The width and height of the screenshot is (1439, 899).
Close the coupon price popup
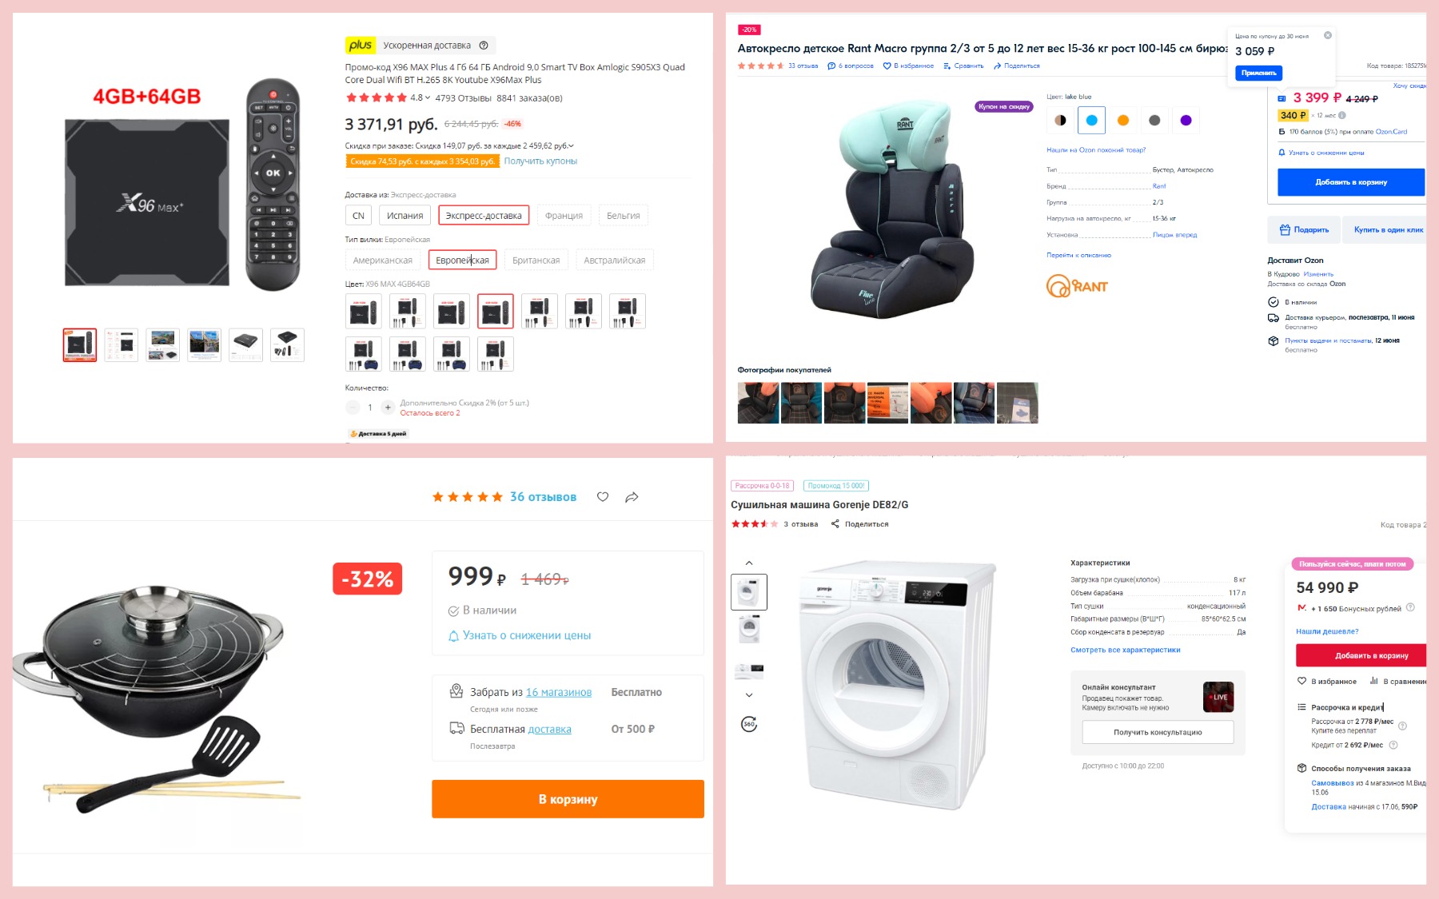(1328, 35)
